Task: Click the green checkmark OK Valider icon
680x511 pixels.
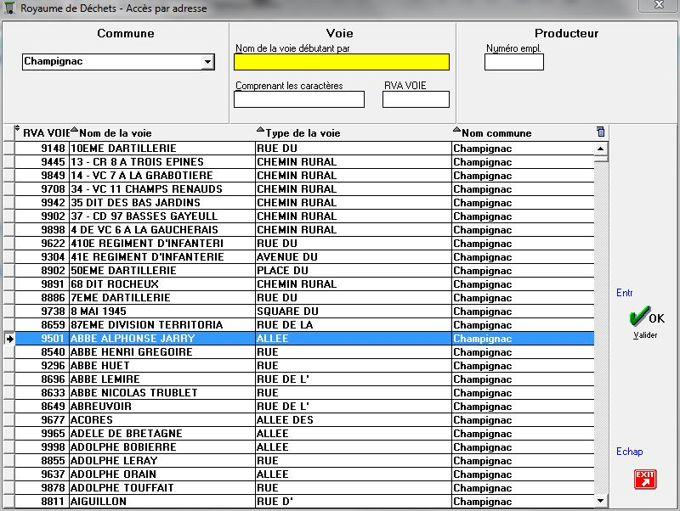Action: click(638, 318)
